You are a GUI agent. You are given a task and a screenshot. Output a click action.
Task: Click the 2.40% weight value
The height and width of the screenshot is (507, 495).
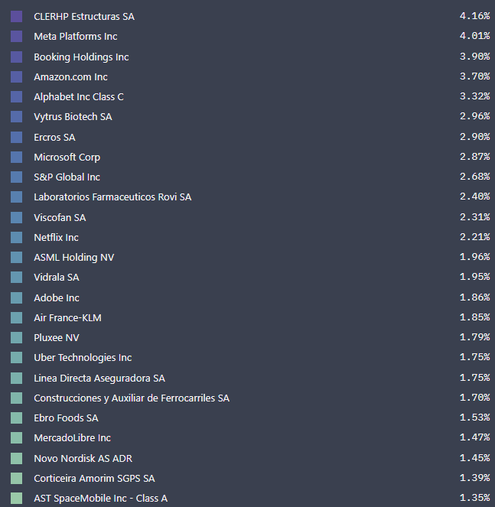point(474,197)
